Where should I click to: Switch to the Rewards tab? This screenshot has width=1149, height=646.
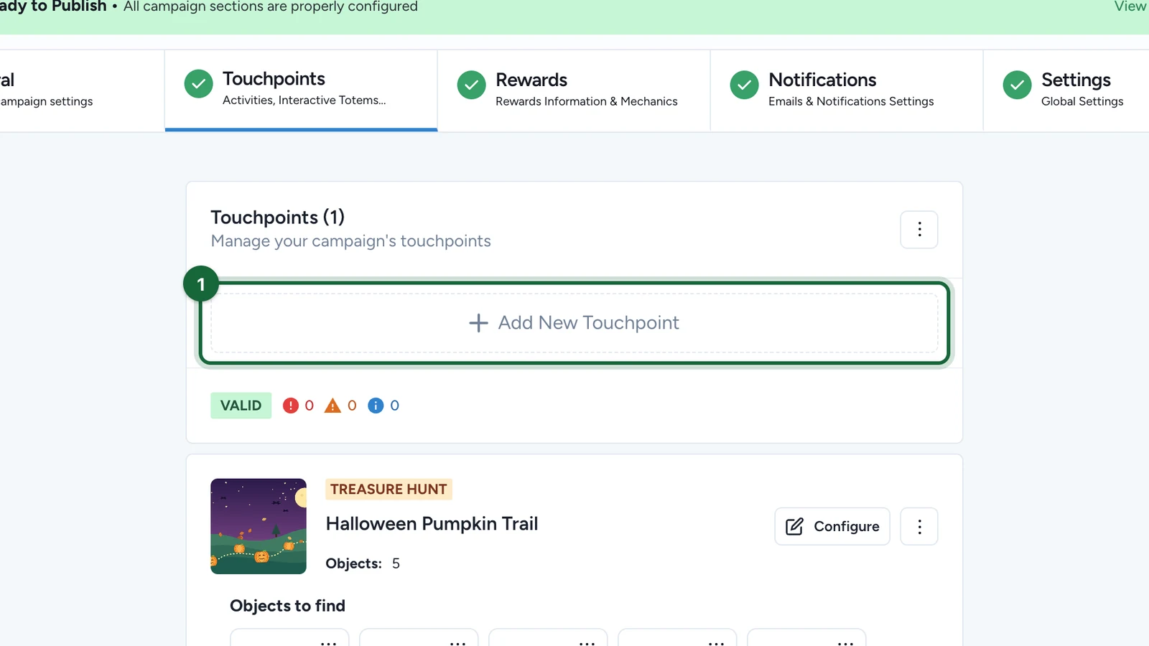574,90
